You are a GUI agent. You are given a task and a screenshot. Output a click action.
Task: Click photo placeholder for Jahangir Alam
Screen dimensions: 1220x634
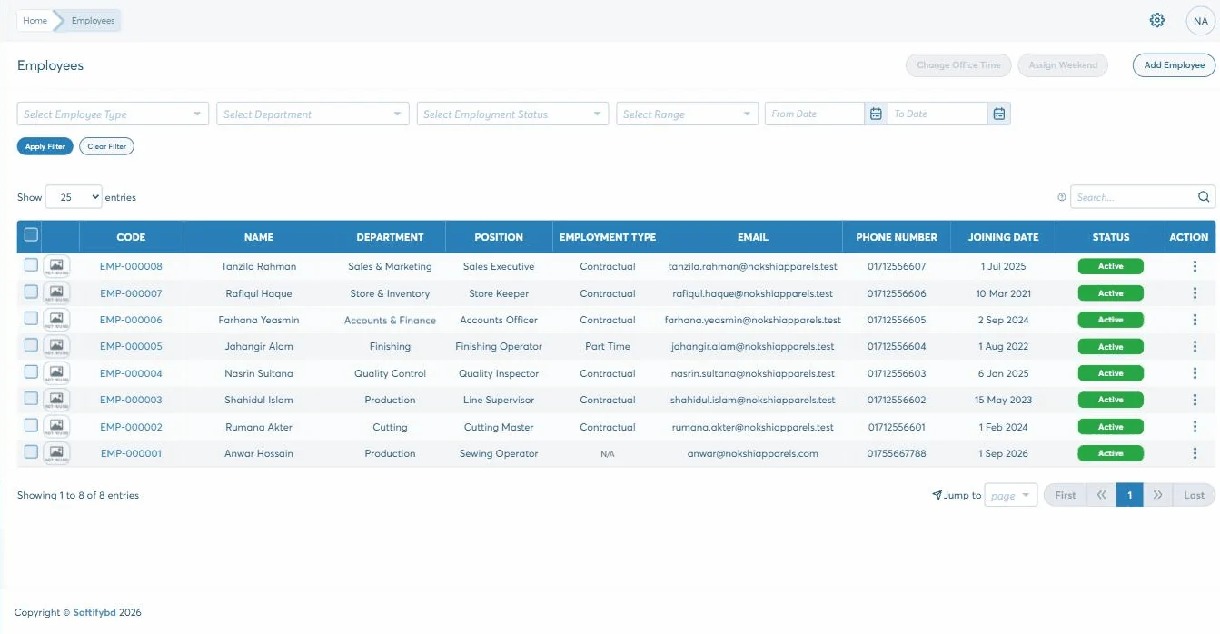(x=56, y=346)
